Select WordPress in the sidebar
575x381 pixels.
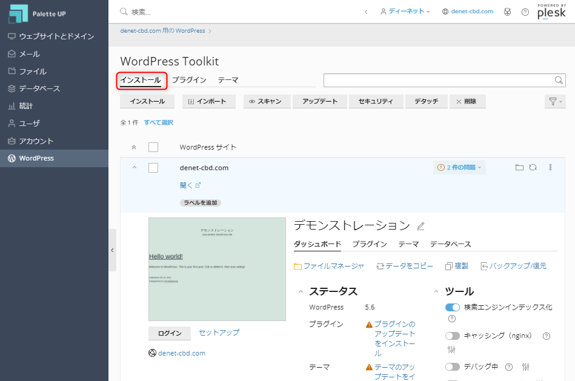pyautogui.click(x=54, y=158)
